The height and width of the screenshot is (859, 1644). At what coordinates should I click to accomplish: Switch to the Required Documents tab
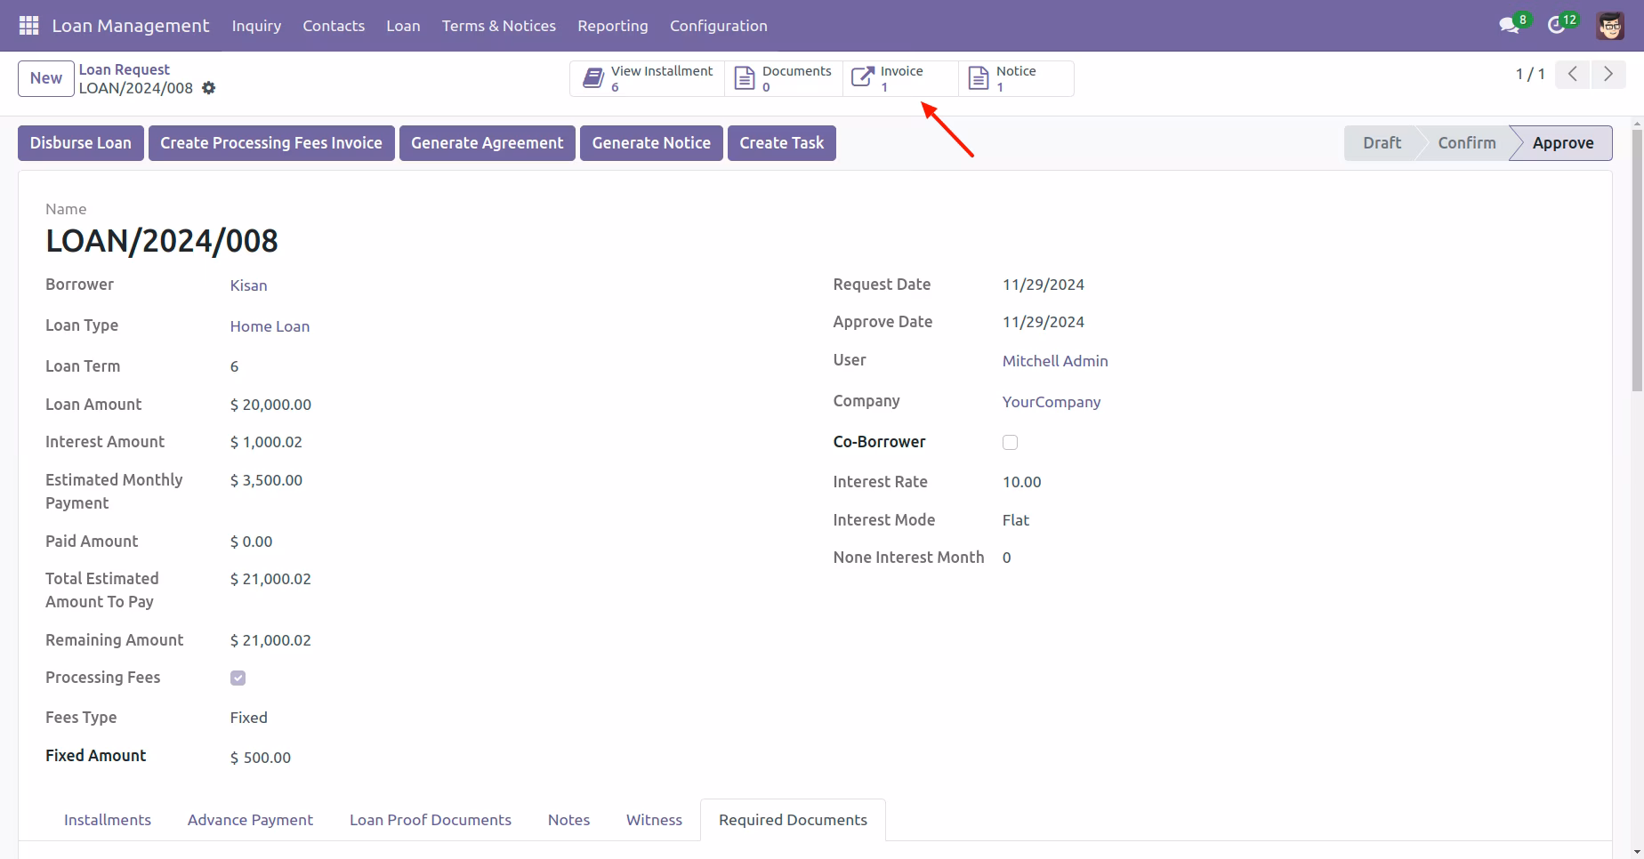[x=793, y=820]
